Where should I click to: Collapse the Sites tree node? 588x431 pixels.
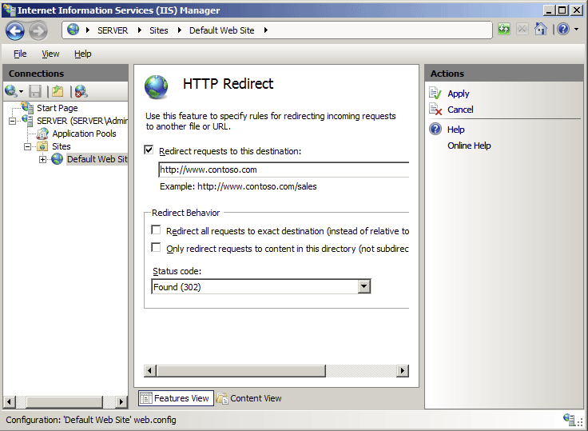point(27,146)
